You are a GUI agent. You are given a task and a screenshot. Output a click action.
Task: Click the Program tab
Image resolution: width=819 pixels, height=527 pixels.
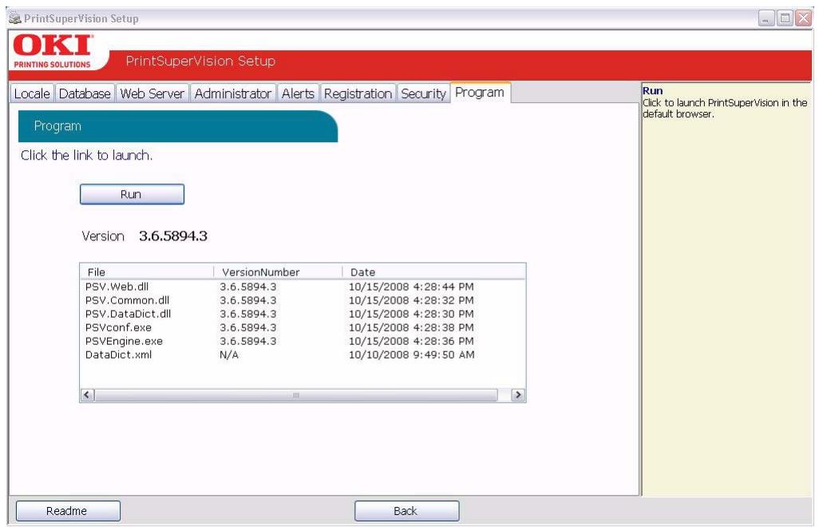pos(480,93)
